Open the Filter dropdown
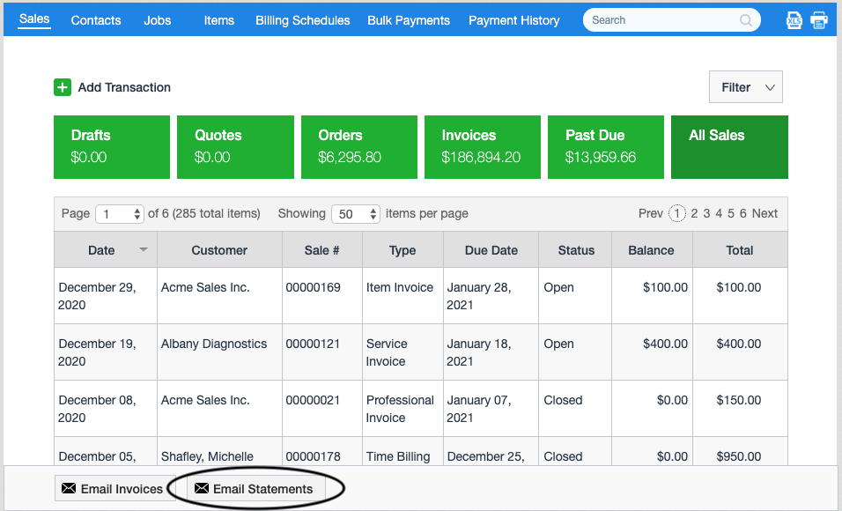Viewport: 842px width, 511px height. coord(745,87)
